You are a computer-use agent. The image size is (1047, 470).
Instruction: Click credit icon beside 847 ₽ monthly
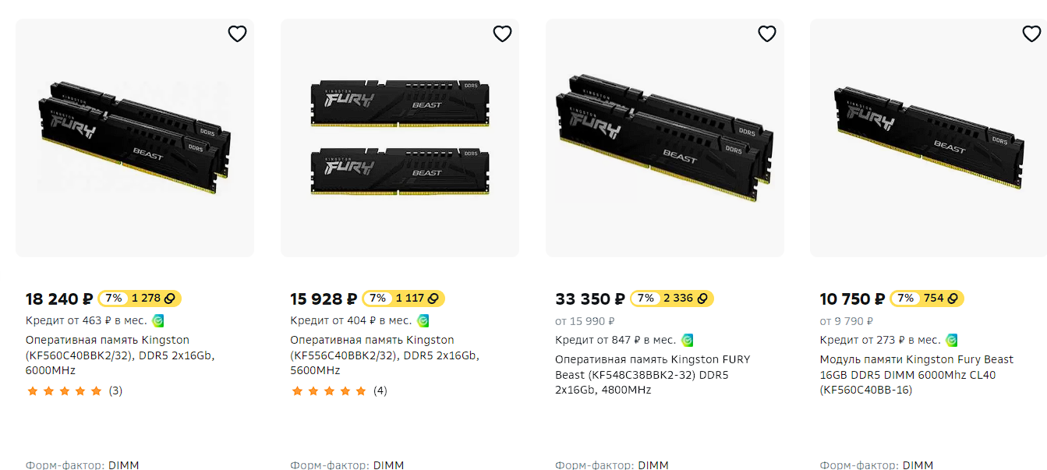click(x=688, y=340)
